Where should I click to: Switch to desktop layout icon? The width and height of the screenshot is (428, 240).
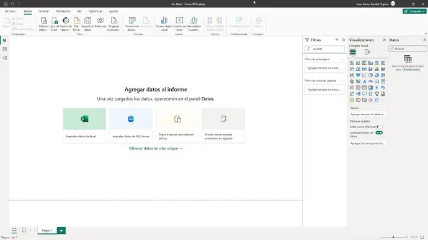coord(14,230)
